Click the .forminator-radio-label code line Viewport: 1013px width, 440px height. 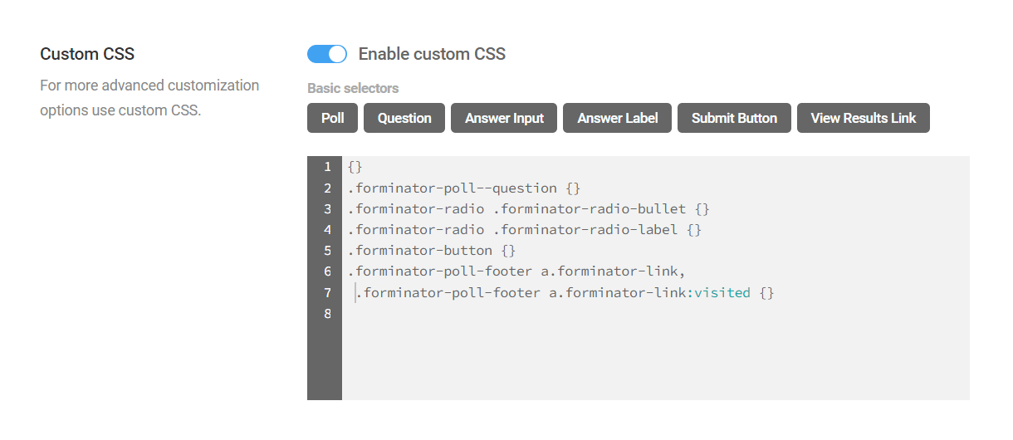point(525,229)
